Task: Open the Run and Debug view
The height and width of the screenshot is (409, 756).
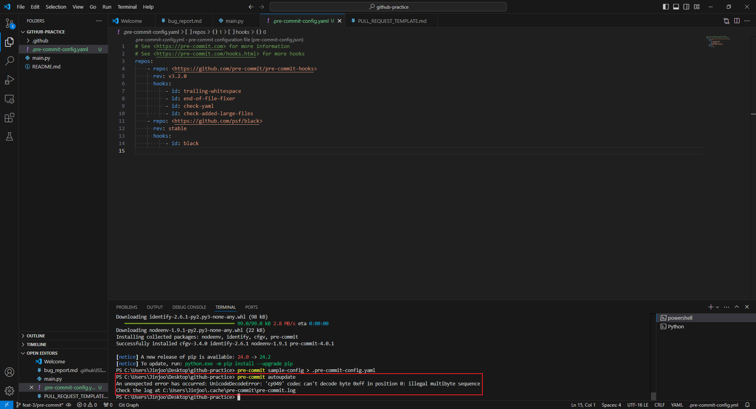Action: pyautogui.click(x=9, y=80)
